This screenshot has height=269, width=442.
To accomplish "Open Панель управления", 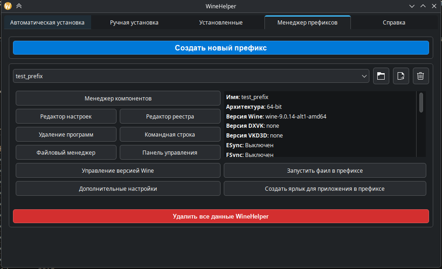I will coord(170,153).
